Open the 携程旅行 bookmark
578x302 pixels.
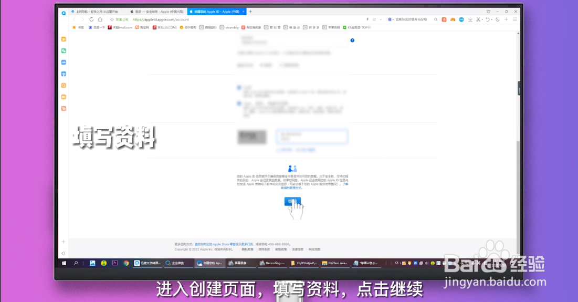[x=208, y=27]
